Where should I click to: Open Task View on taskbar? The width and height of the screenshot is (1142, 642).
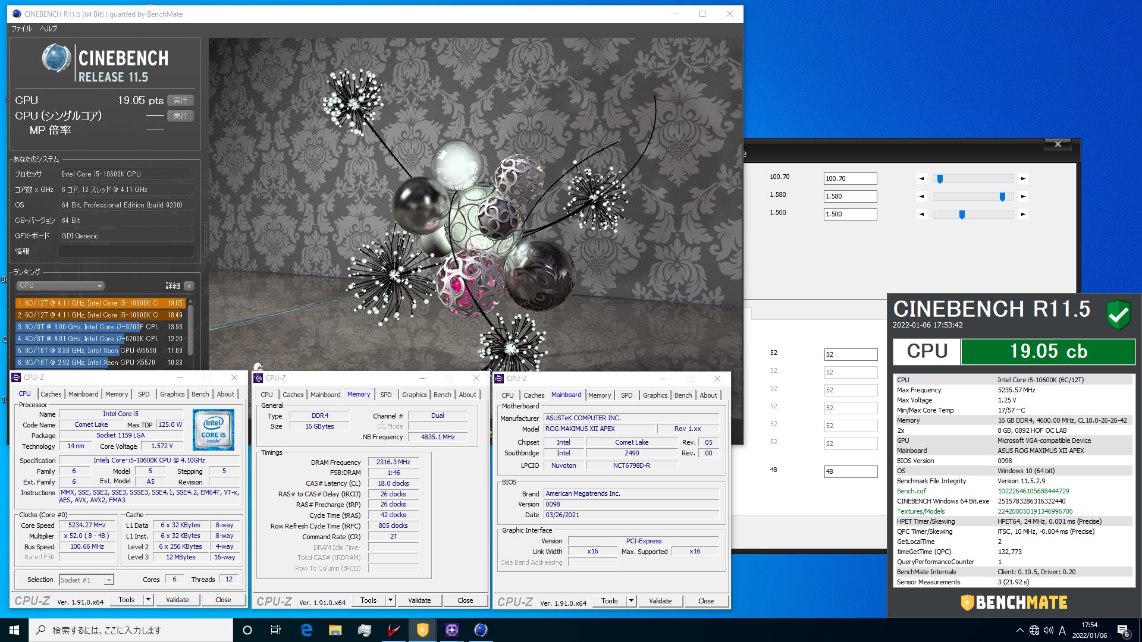pos(276,630)
